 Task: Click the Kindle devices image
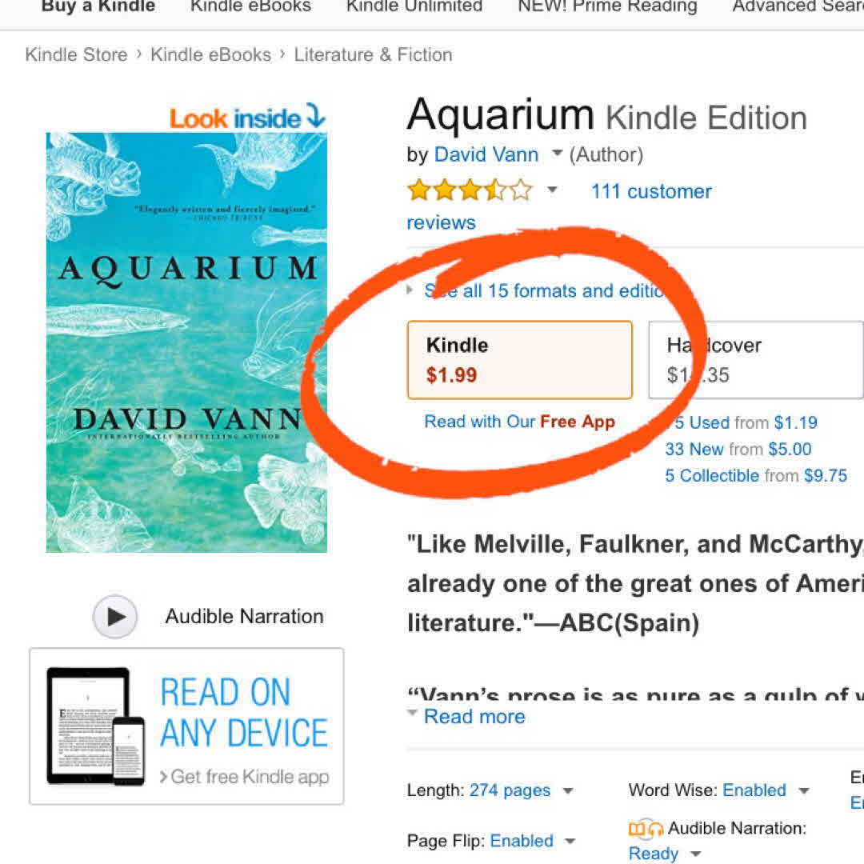click(x=96, y=726)
